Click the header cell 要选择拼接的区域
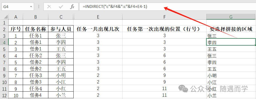The width and height of the screenshot is (256, 99). 231,29
